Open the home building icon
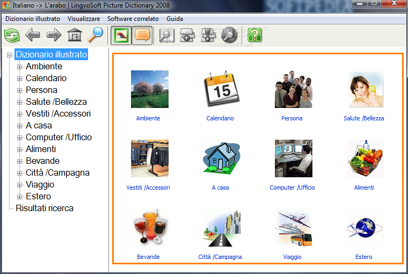The width and height of the screenshot is (408, 274). (75, 35)
